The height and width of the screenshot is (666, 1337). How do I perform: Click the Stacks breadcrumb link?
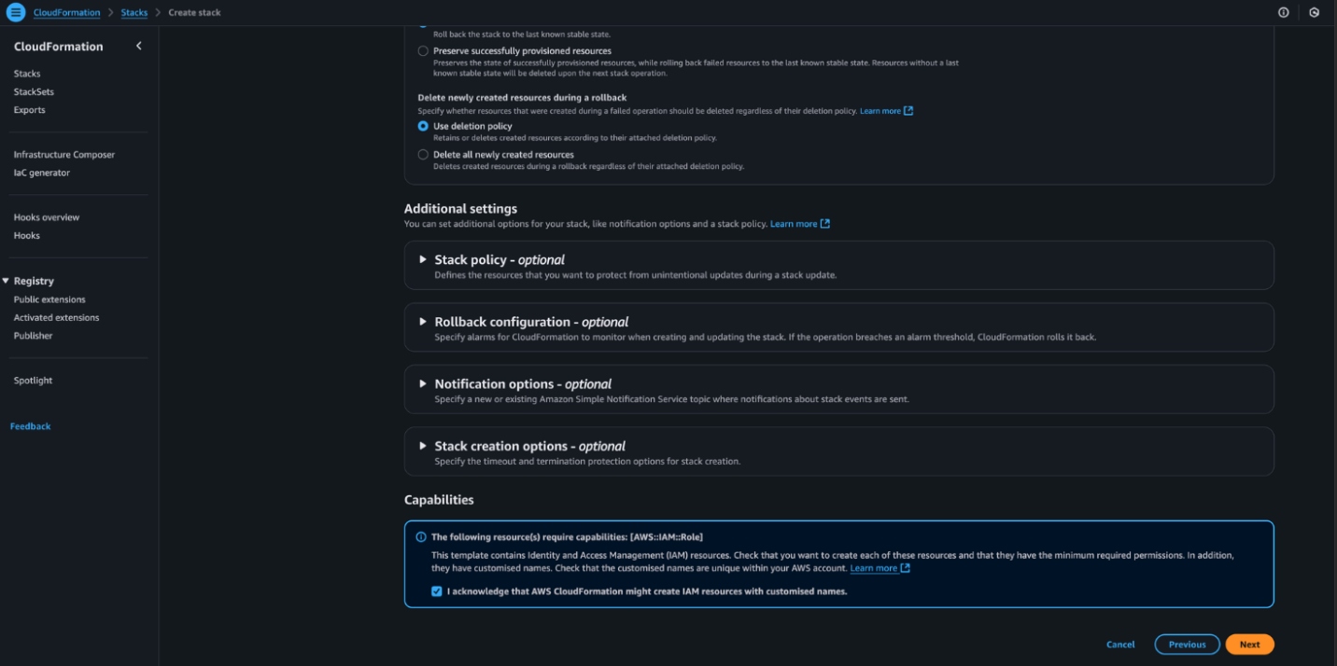coord(134,13)
